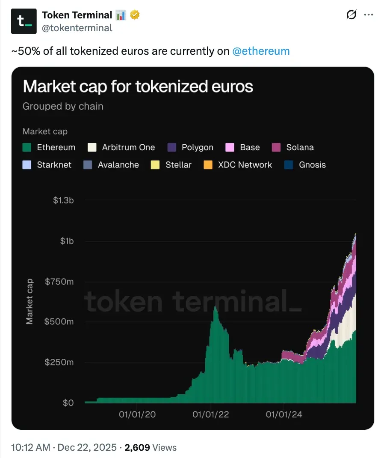Click the Gnosis dark blue swatch
Screen dimensions: 384x458
coord(289,165)
